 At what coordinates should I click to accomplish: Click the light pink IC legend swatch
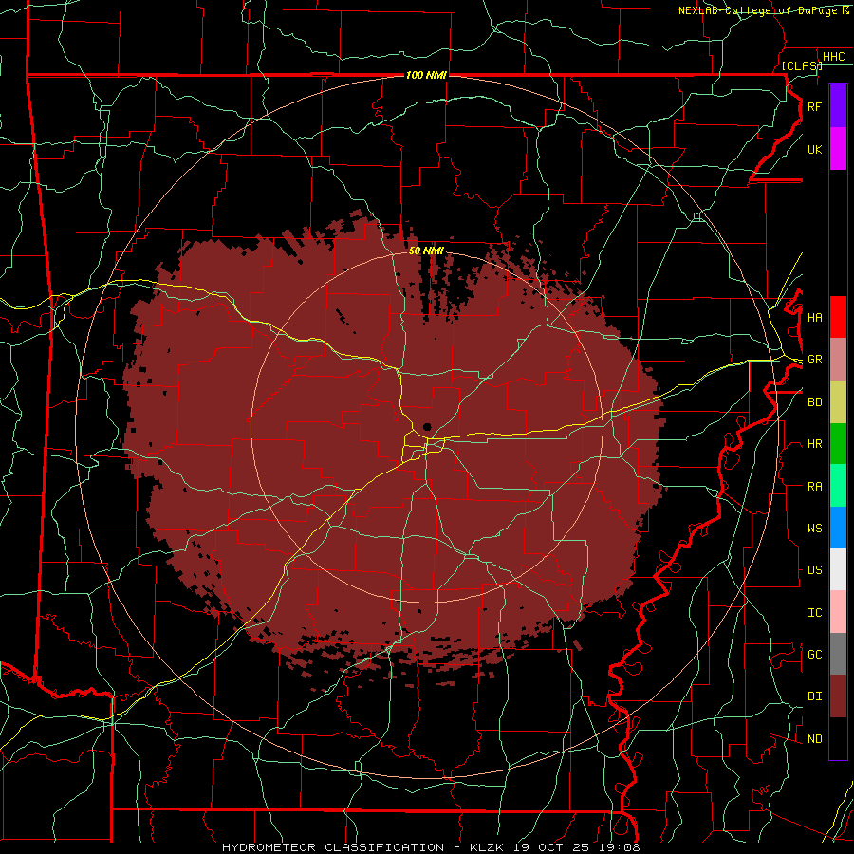pos(838,612)
